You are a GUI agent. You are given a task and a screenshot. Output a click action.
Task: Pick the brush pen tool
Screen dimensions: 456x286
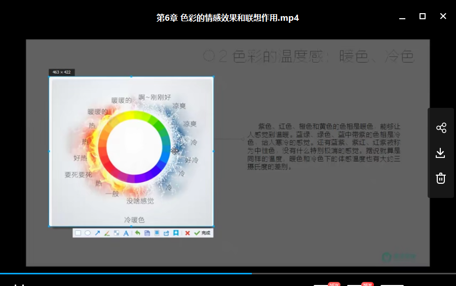[x=107, y=233]
